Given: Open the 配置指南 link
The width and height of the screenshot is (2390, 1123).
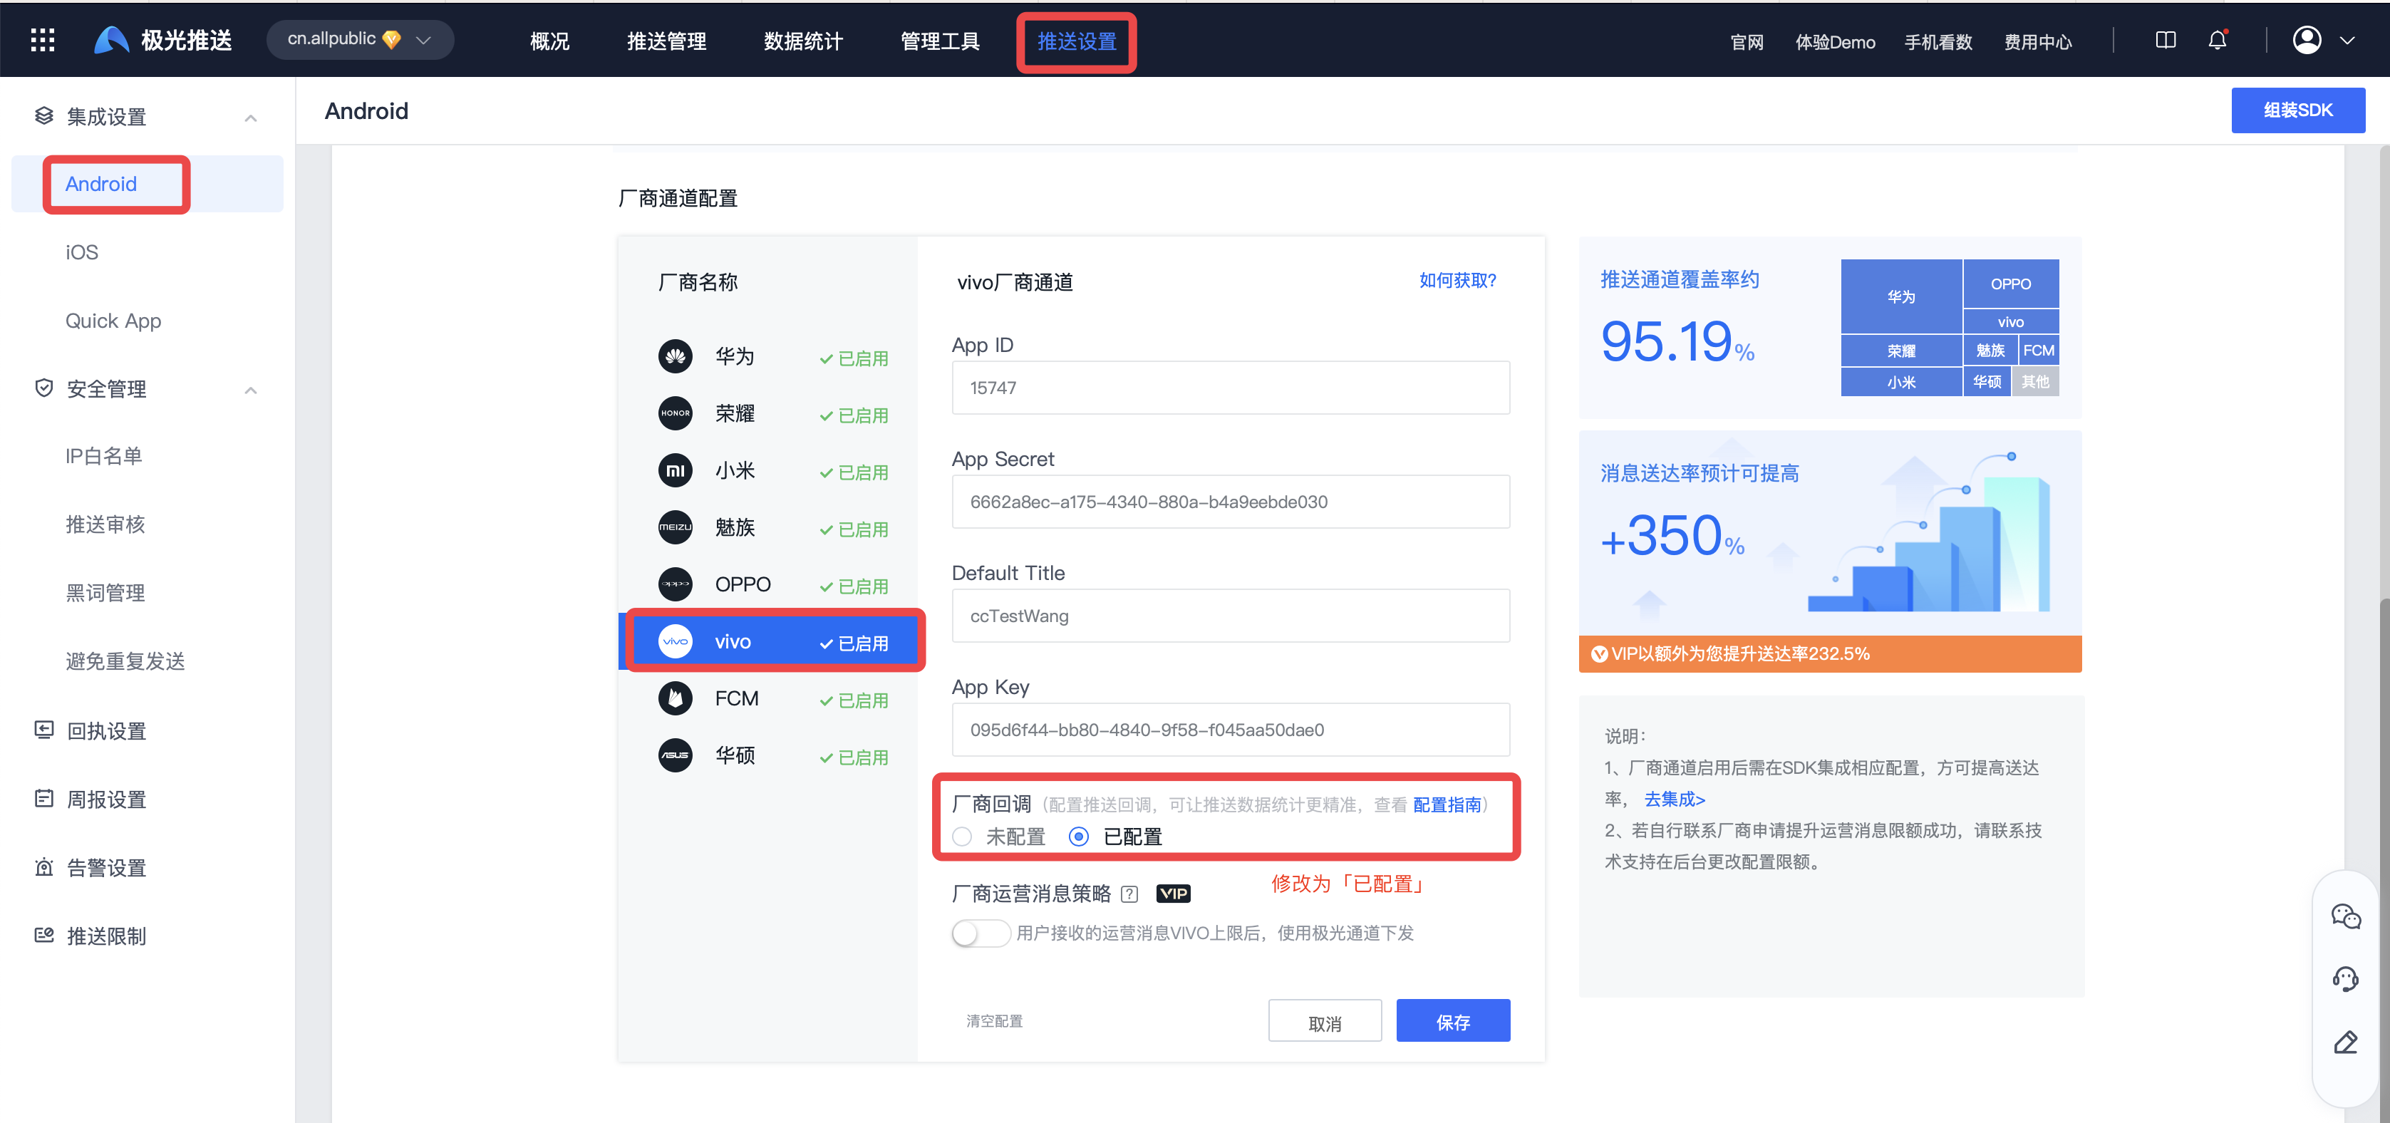Looking at the screenshot, I should (x=1447, y=804).
